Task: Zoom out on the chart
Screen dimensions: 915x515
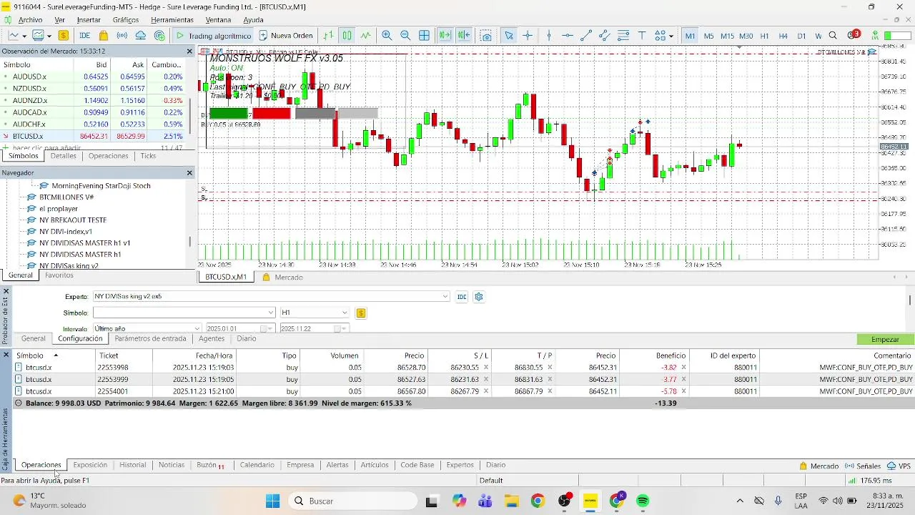Action: tap(405, 35)
